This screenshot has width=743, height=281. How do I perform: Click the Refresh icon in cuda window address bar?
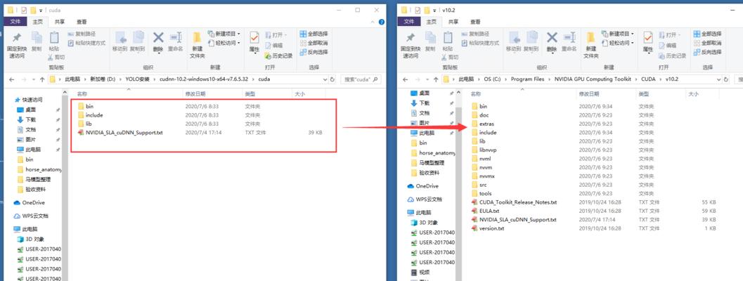(332, 79)
